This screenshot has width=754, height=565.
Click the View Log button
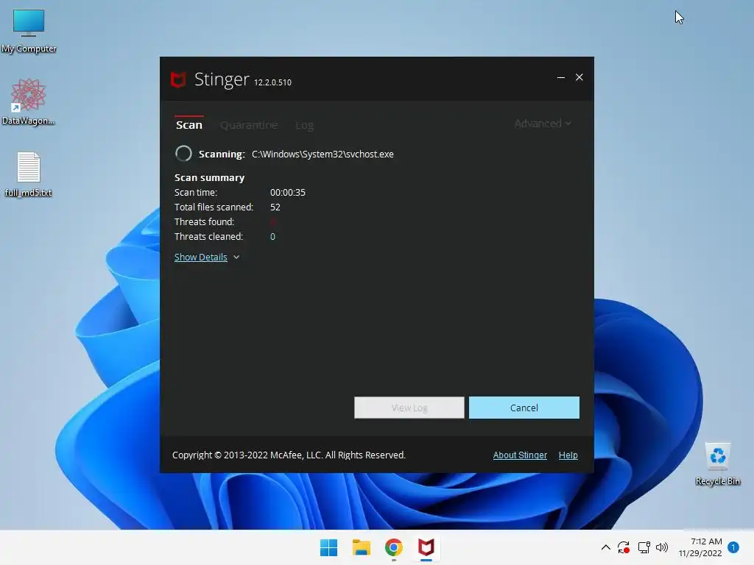409,408
